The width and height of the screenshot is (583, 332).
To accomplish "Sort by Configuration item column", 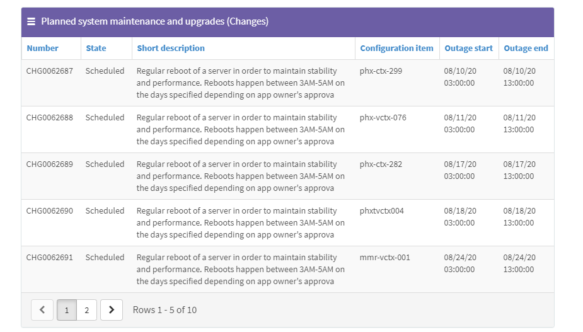I will pos(396,48).
